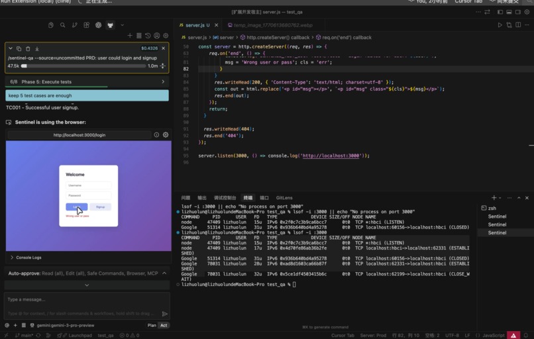Open Cline task history icon
This screenshot has width=534, height=339.
pos(148,35)
